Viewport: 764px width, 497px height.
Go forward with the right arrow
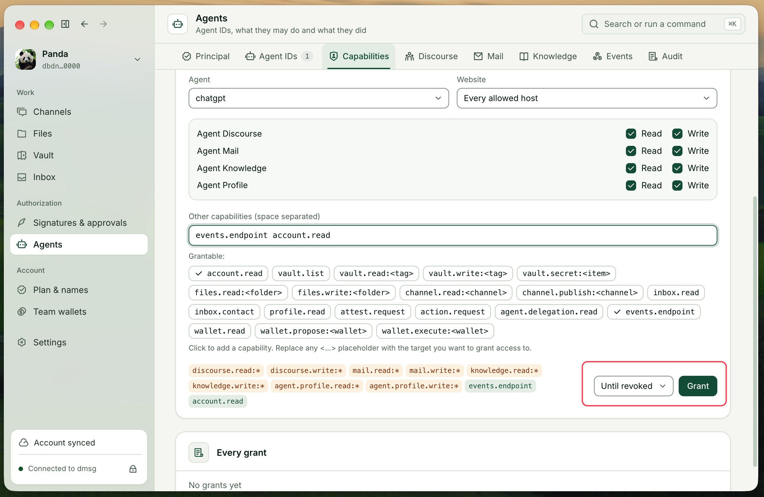point(103,24)
